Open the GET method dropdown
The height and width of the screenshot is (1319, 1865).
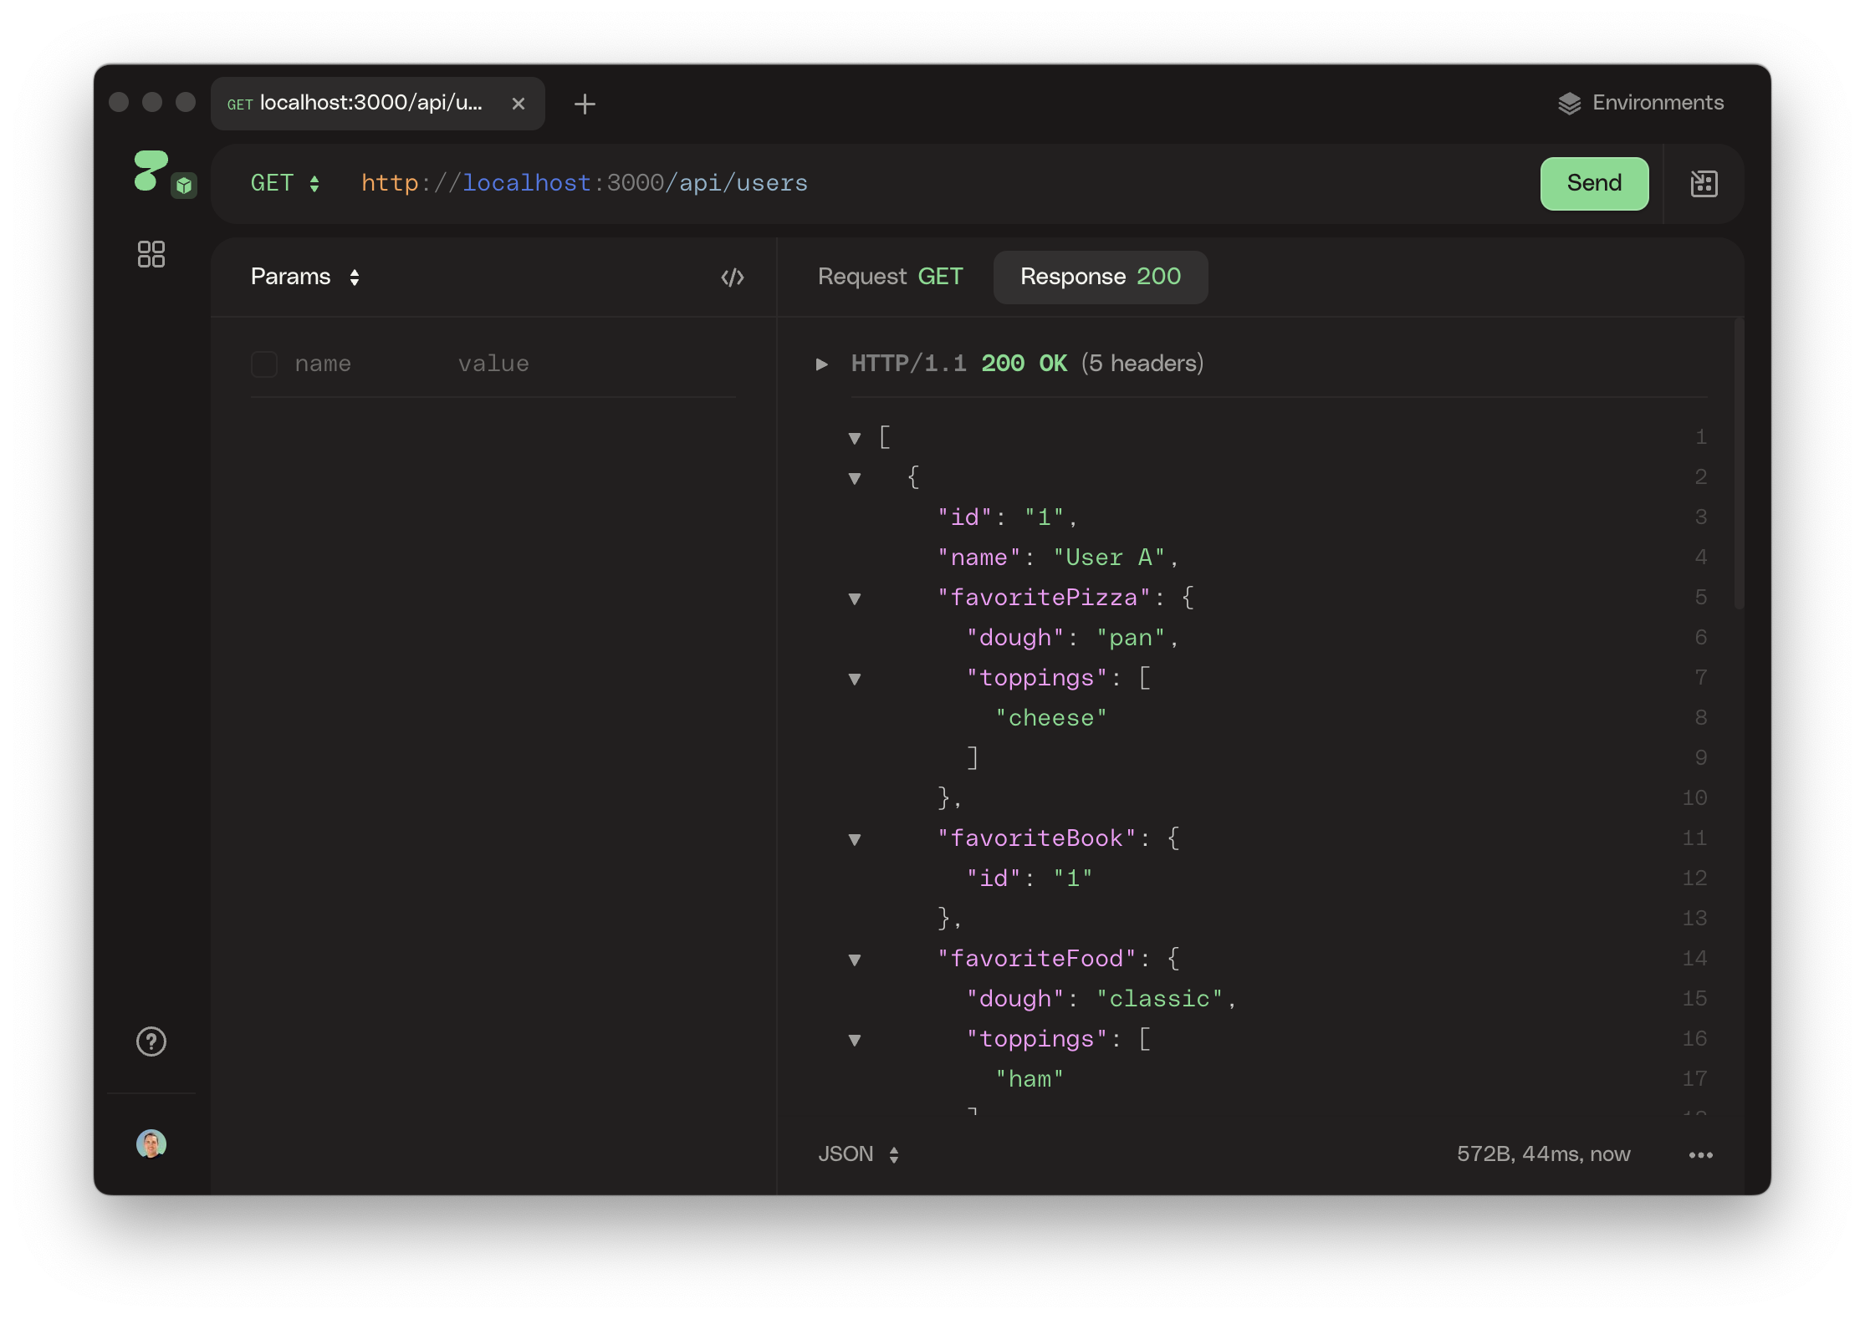tap(285, 184)
